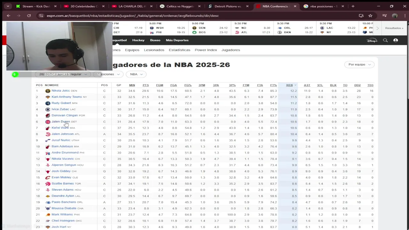The width and height of the screenshot is (409, 230).
Task: Open Jugadores section
Action: pyautogui.click(x=231, y=50)
